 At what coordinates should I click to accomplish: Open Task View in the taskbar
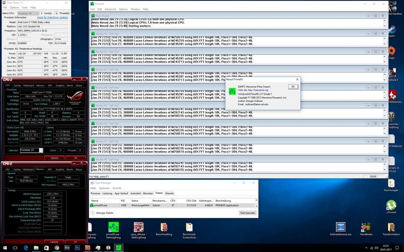[x=15, y=248]
